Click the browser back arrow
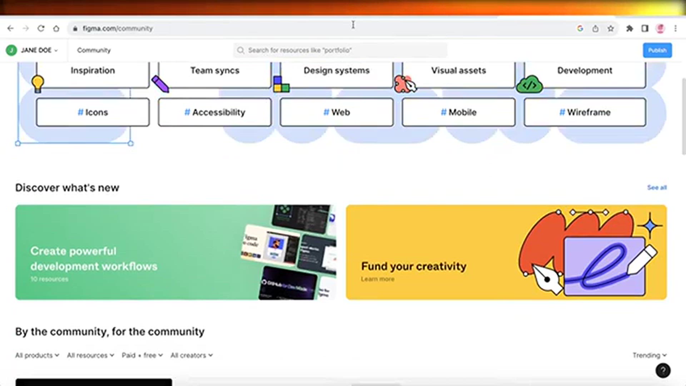Screen dimensions: 686x386 pyautogui.click(x=10, y=28)
